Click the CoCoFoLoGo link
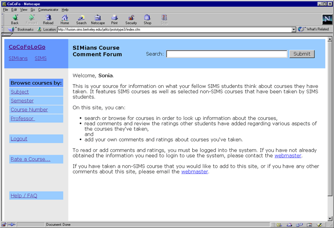Viewport: 334px width, 228px height. pyautogui.click(x=27, y=47)
